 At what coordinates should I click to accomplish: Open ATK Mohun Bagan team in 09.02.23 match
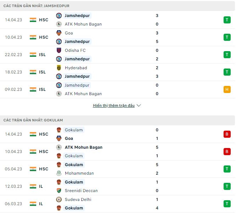pos(83,94)
